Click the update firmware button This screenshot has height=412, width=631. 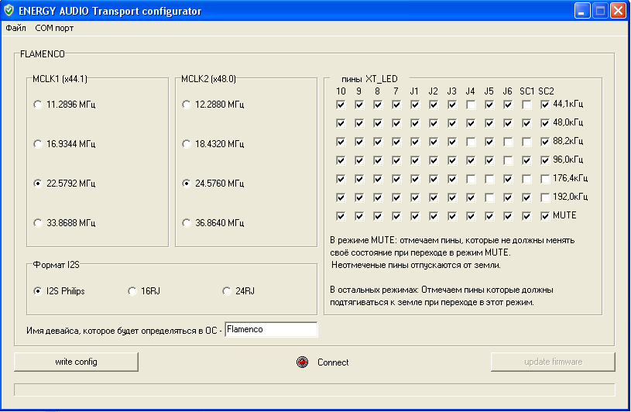click(x=553, y=362)
